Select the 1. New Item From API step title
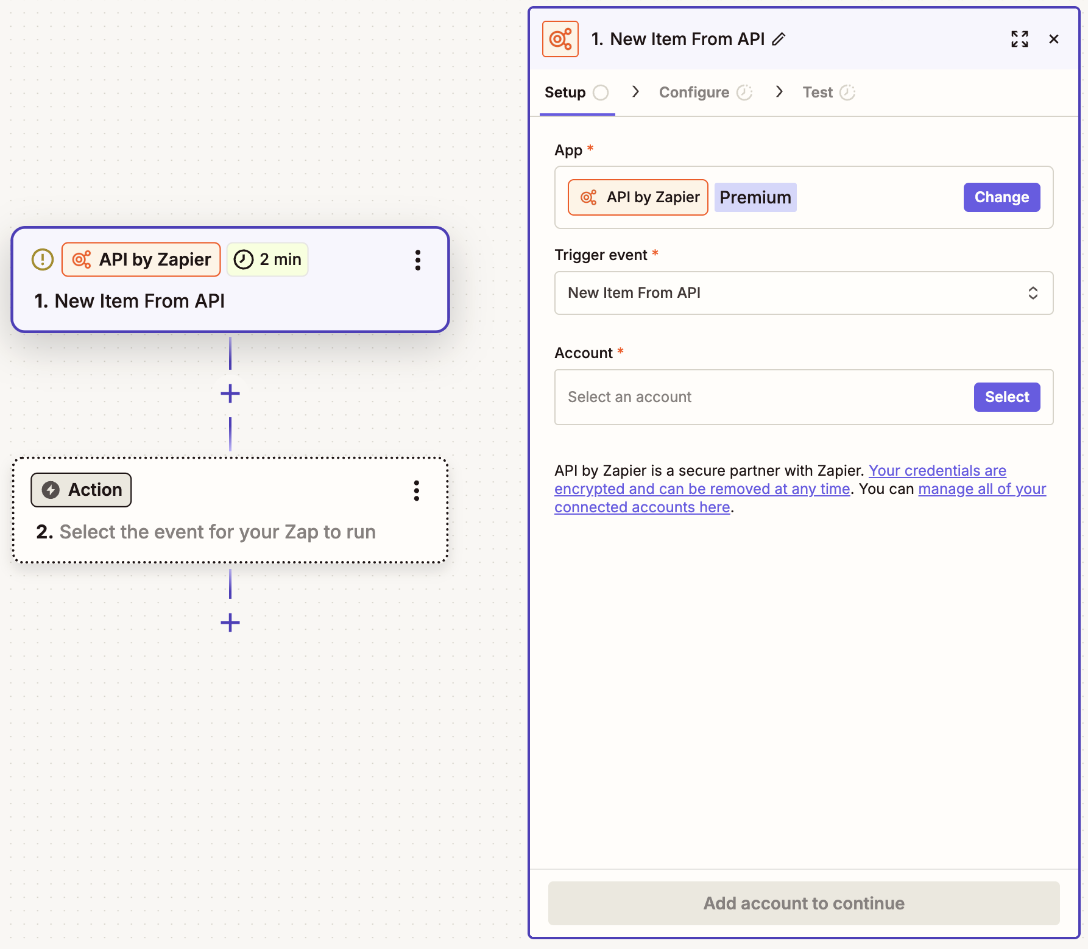 130,301
